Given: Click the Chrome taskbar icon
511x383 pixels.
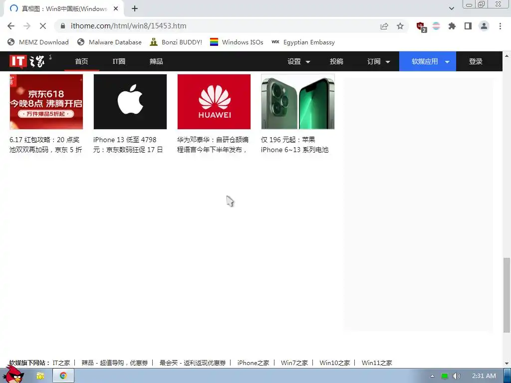Looking at the screenshot, I should (x=63, y=376).
